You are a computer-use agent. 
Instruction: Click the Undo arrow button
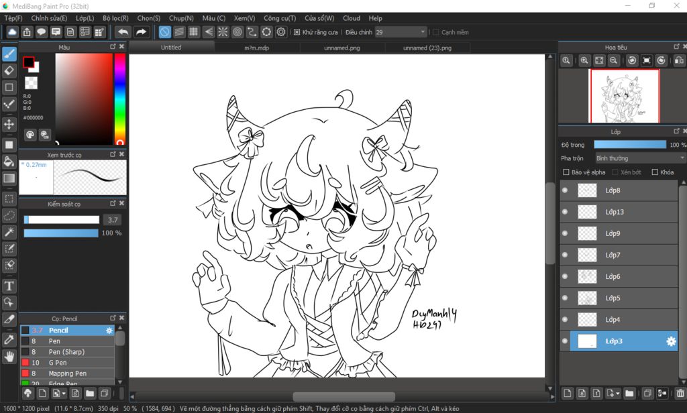pos(123,32)
